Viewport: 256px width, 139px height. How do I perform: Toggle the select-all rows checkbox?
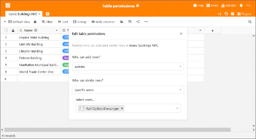(6, 30)
